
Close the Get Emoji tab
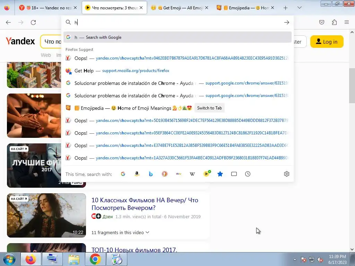click(x=207, y=8)
